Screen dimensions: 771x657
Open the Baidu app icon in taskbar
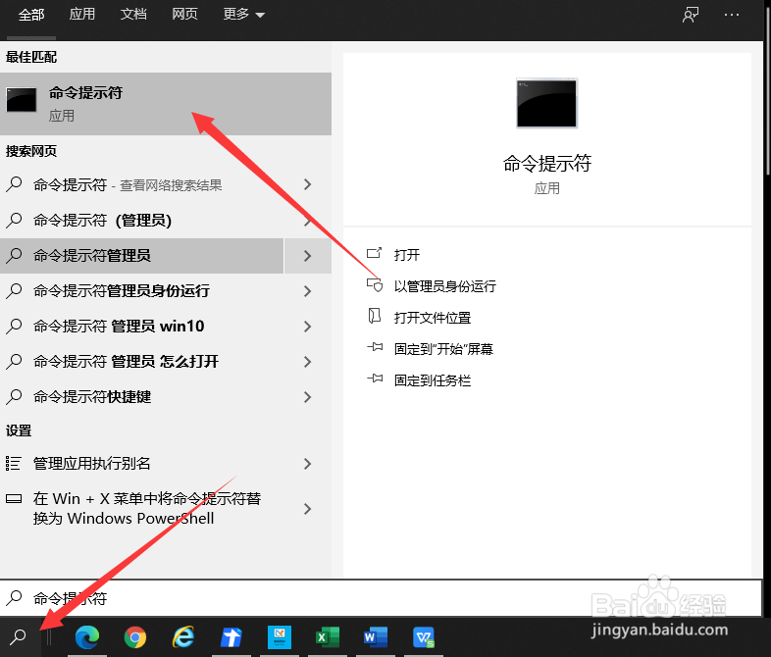pos(280,637)
